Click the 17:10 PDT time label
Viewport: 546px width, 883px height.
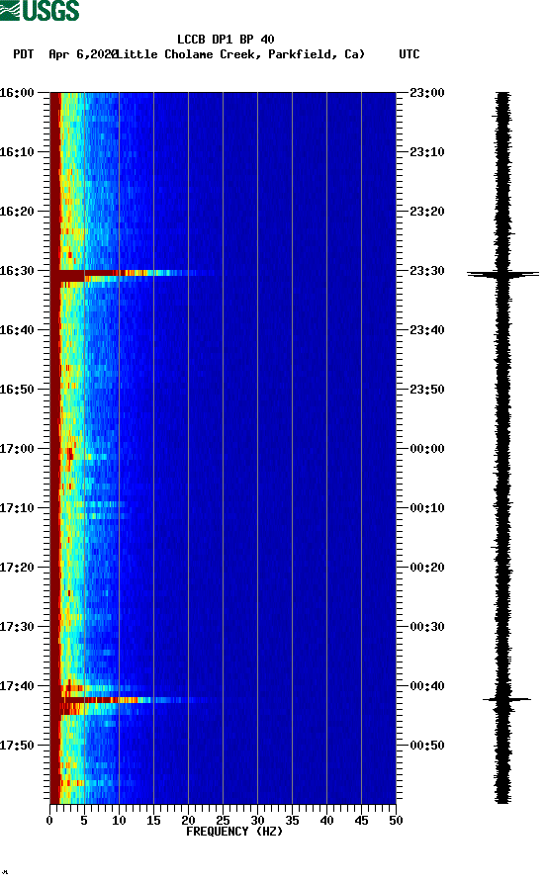[x=17, y=508]
